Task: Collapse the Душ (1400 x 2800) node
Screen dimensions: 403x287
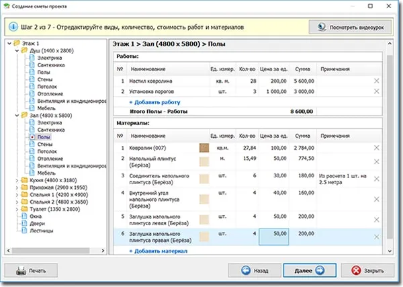Action: 17,51
